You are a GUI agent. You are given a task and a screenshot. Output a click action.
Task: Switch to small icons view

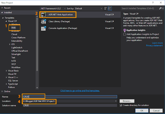105,8
